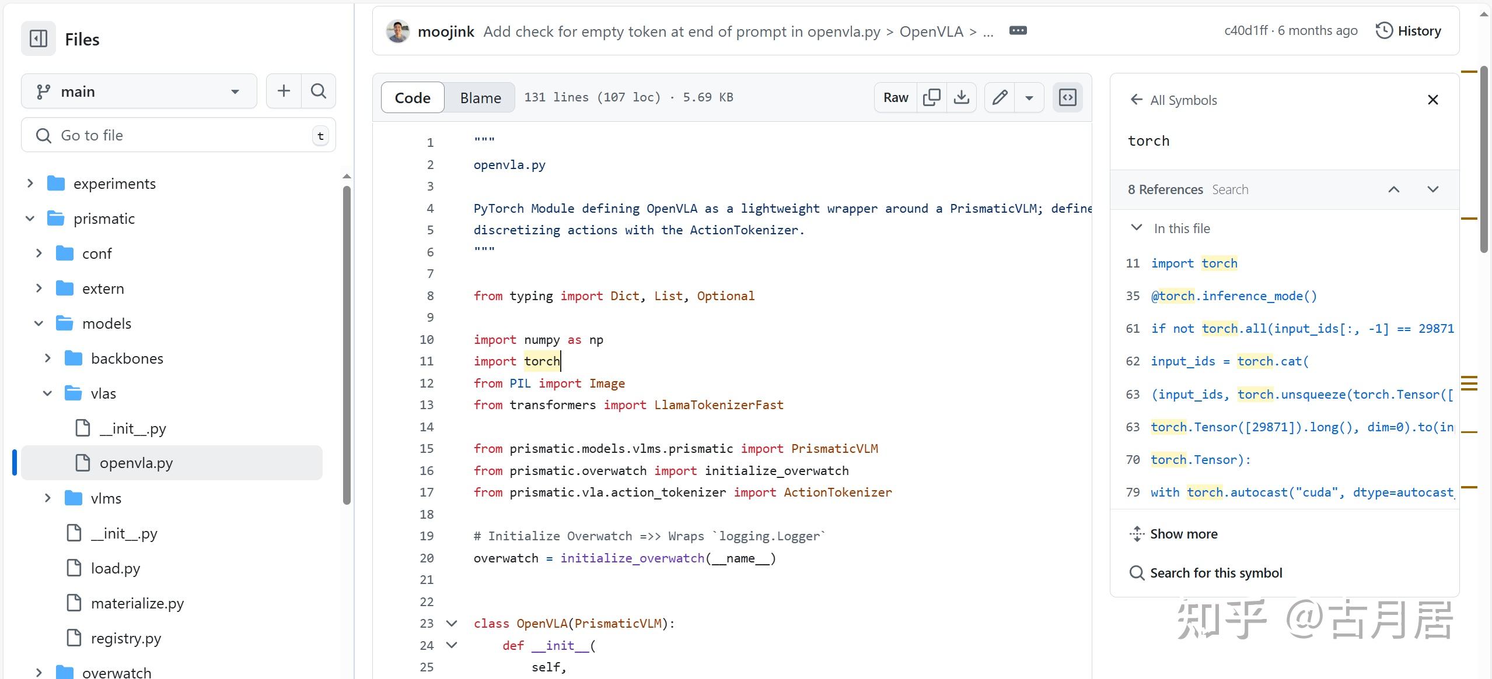Collapse the 'In this file' section
This screenshot has height=679, width=1492.
pyautogui.click(x=1137, y=228)
